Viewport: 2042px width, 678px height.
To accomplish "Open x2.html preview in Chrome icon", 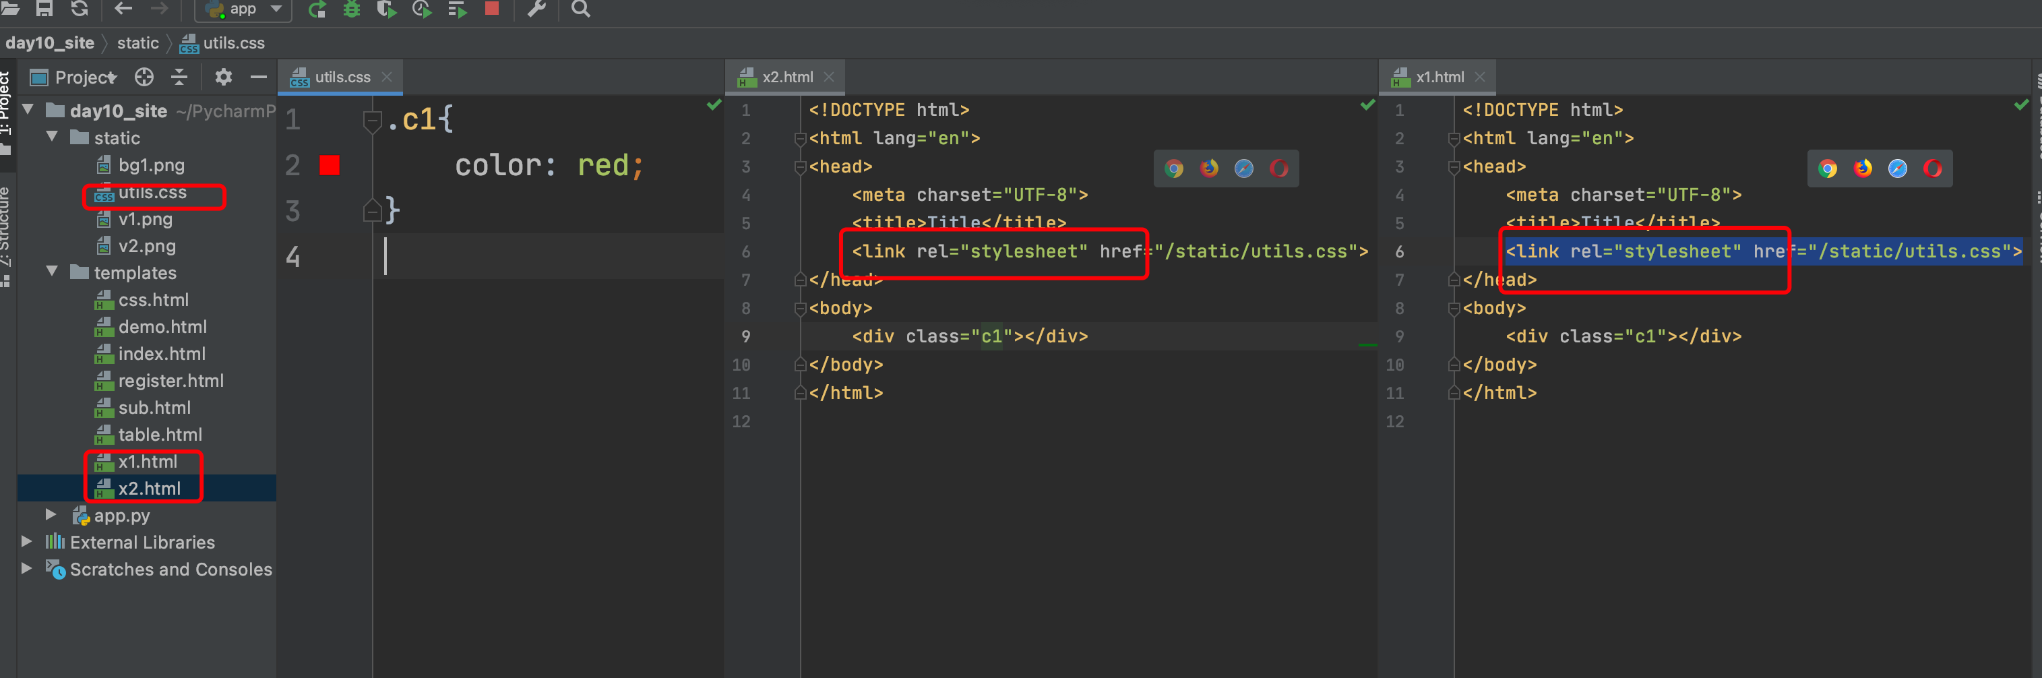I will pos(1174,168).
